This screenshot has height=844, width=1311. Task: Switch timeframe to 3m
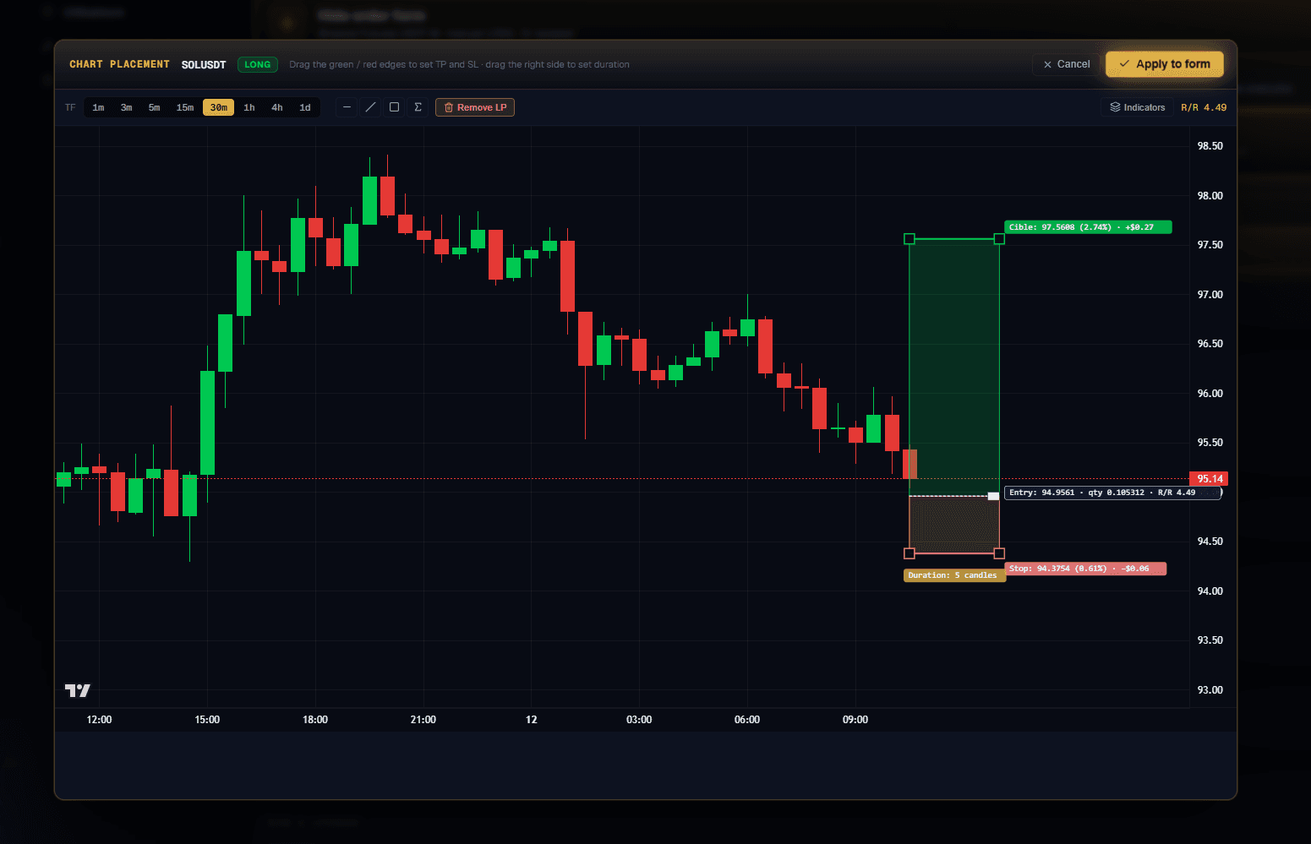127,107
